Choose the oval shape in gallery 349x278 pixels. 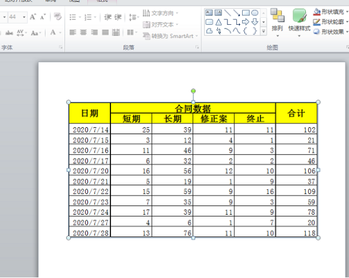(255, 12)
